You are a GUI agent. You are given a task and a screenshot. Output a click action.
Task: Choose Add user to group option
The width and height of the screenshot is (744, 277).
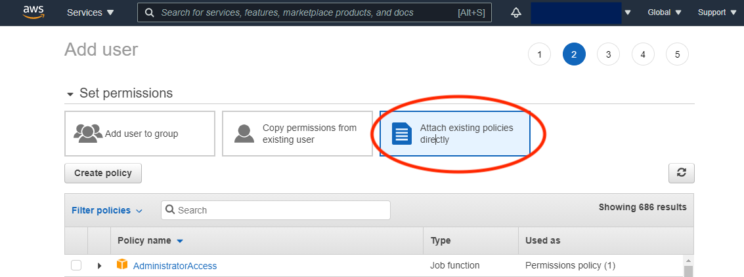point(140,134)
